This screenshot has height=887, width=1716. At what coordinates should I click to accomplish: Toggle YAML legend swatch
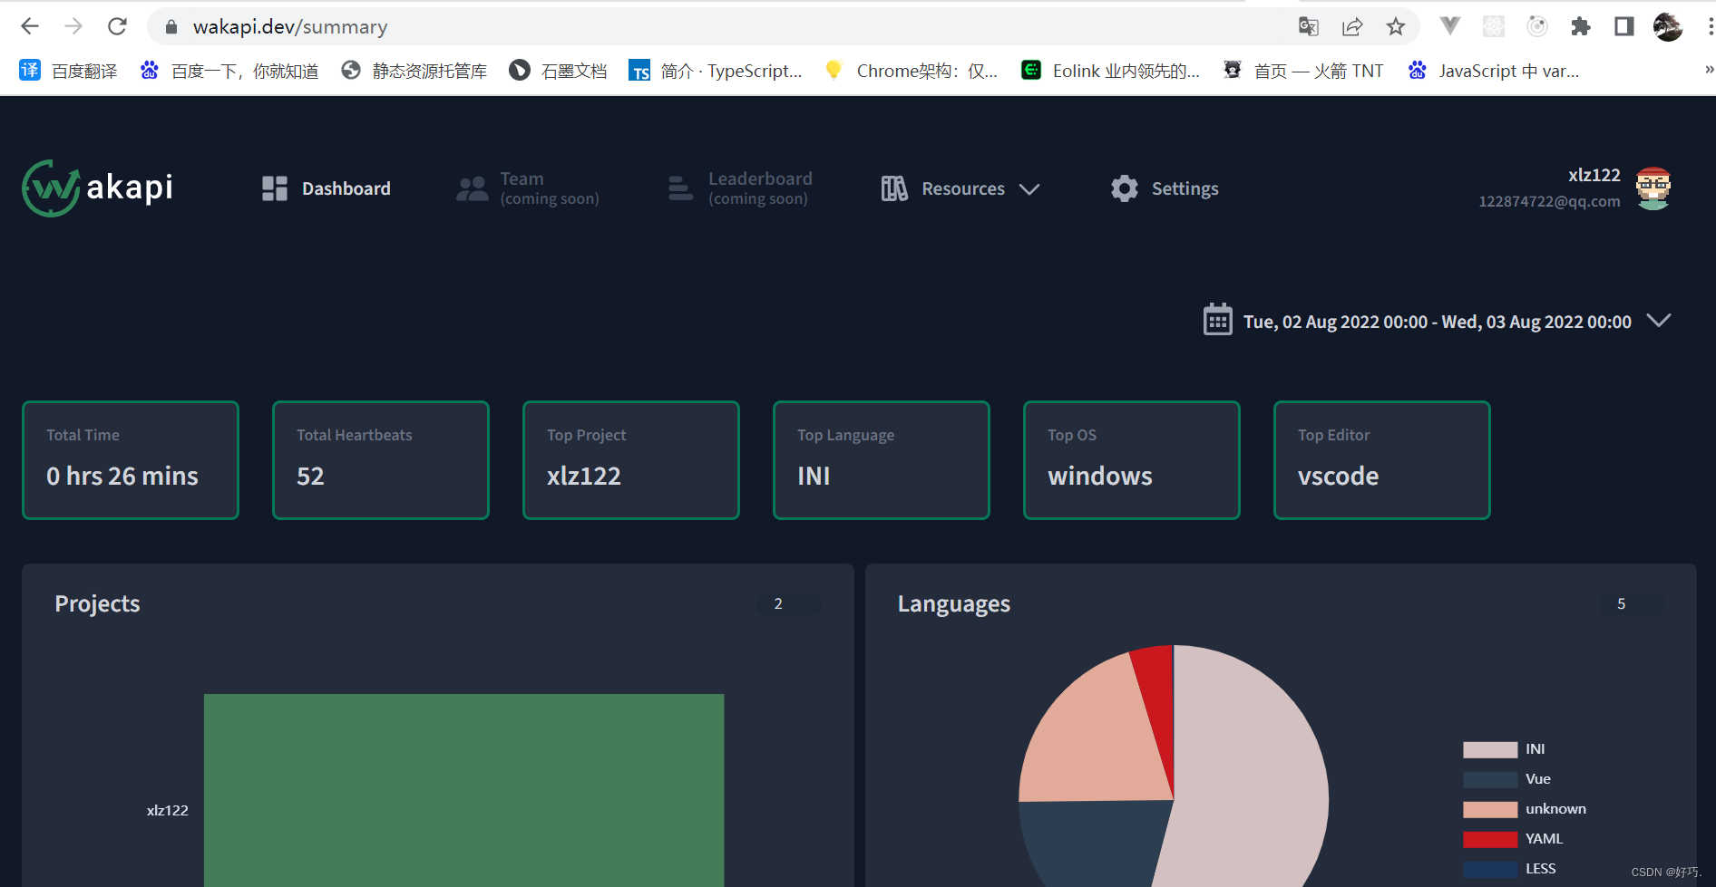(x=1490, y=839)
